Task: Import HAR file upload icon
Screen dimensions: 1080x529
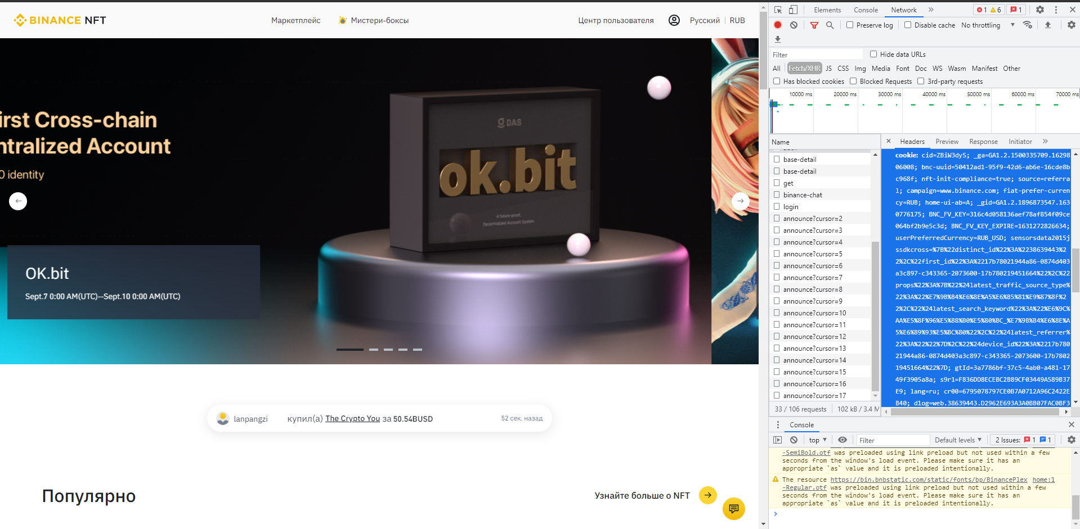Action: point(1048,25)
